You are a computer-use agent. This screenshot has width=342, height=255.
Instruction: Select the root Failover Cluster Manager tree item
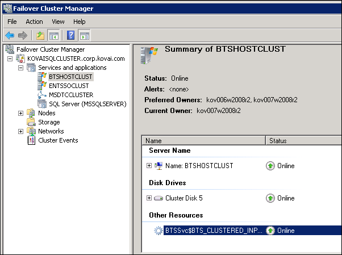click(x=51, y=49)
